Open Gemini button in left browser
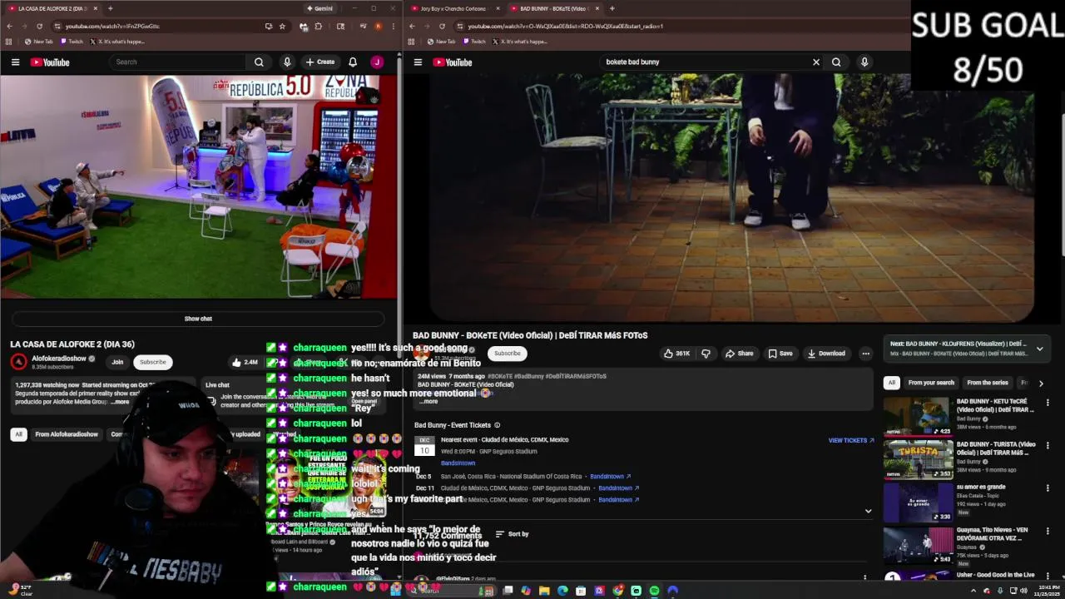Screen dimensions: 1065x599 coord(319,8)
